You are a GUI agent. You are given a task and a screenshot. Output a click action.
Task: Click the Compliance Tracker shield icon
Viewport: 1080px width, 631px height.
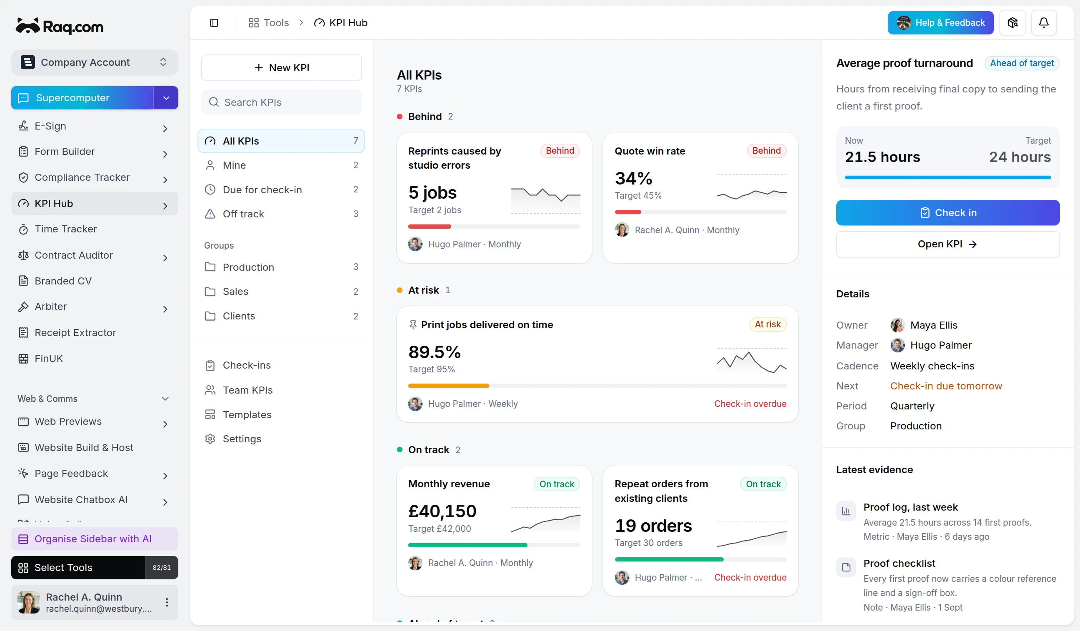click(x=23, y=177)
